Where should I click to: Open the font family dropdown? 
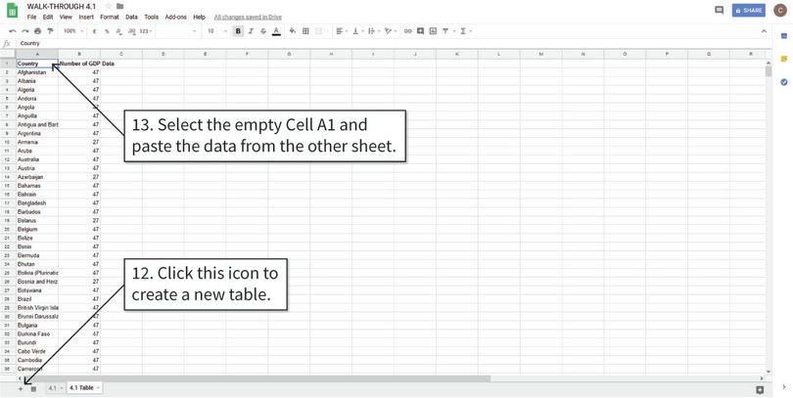(x=178, y=31)
